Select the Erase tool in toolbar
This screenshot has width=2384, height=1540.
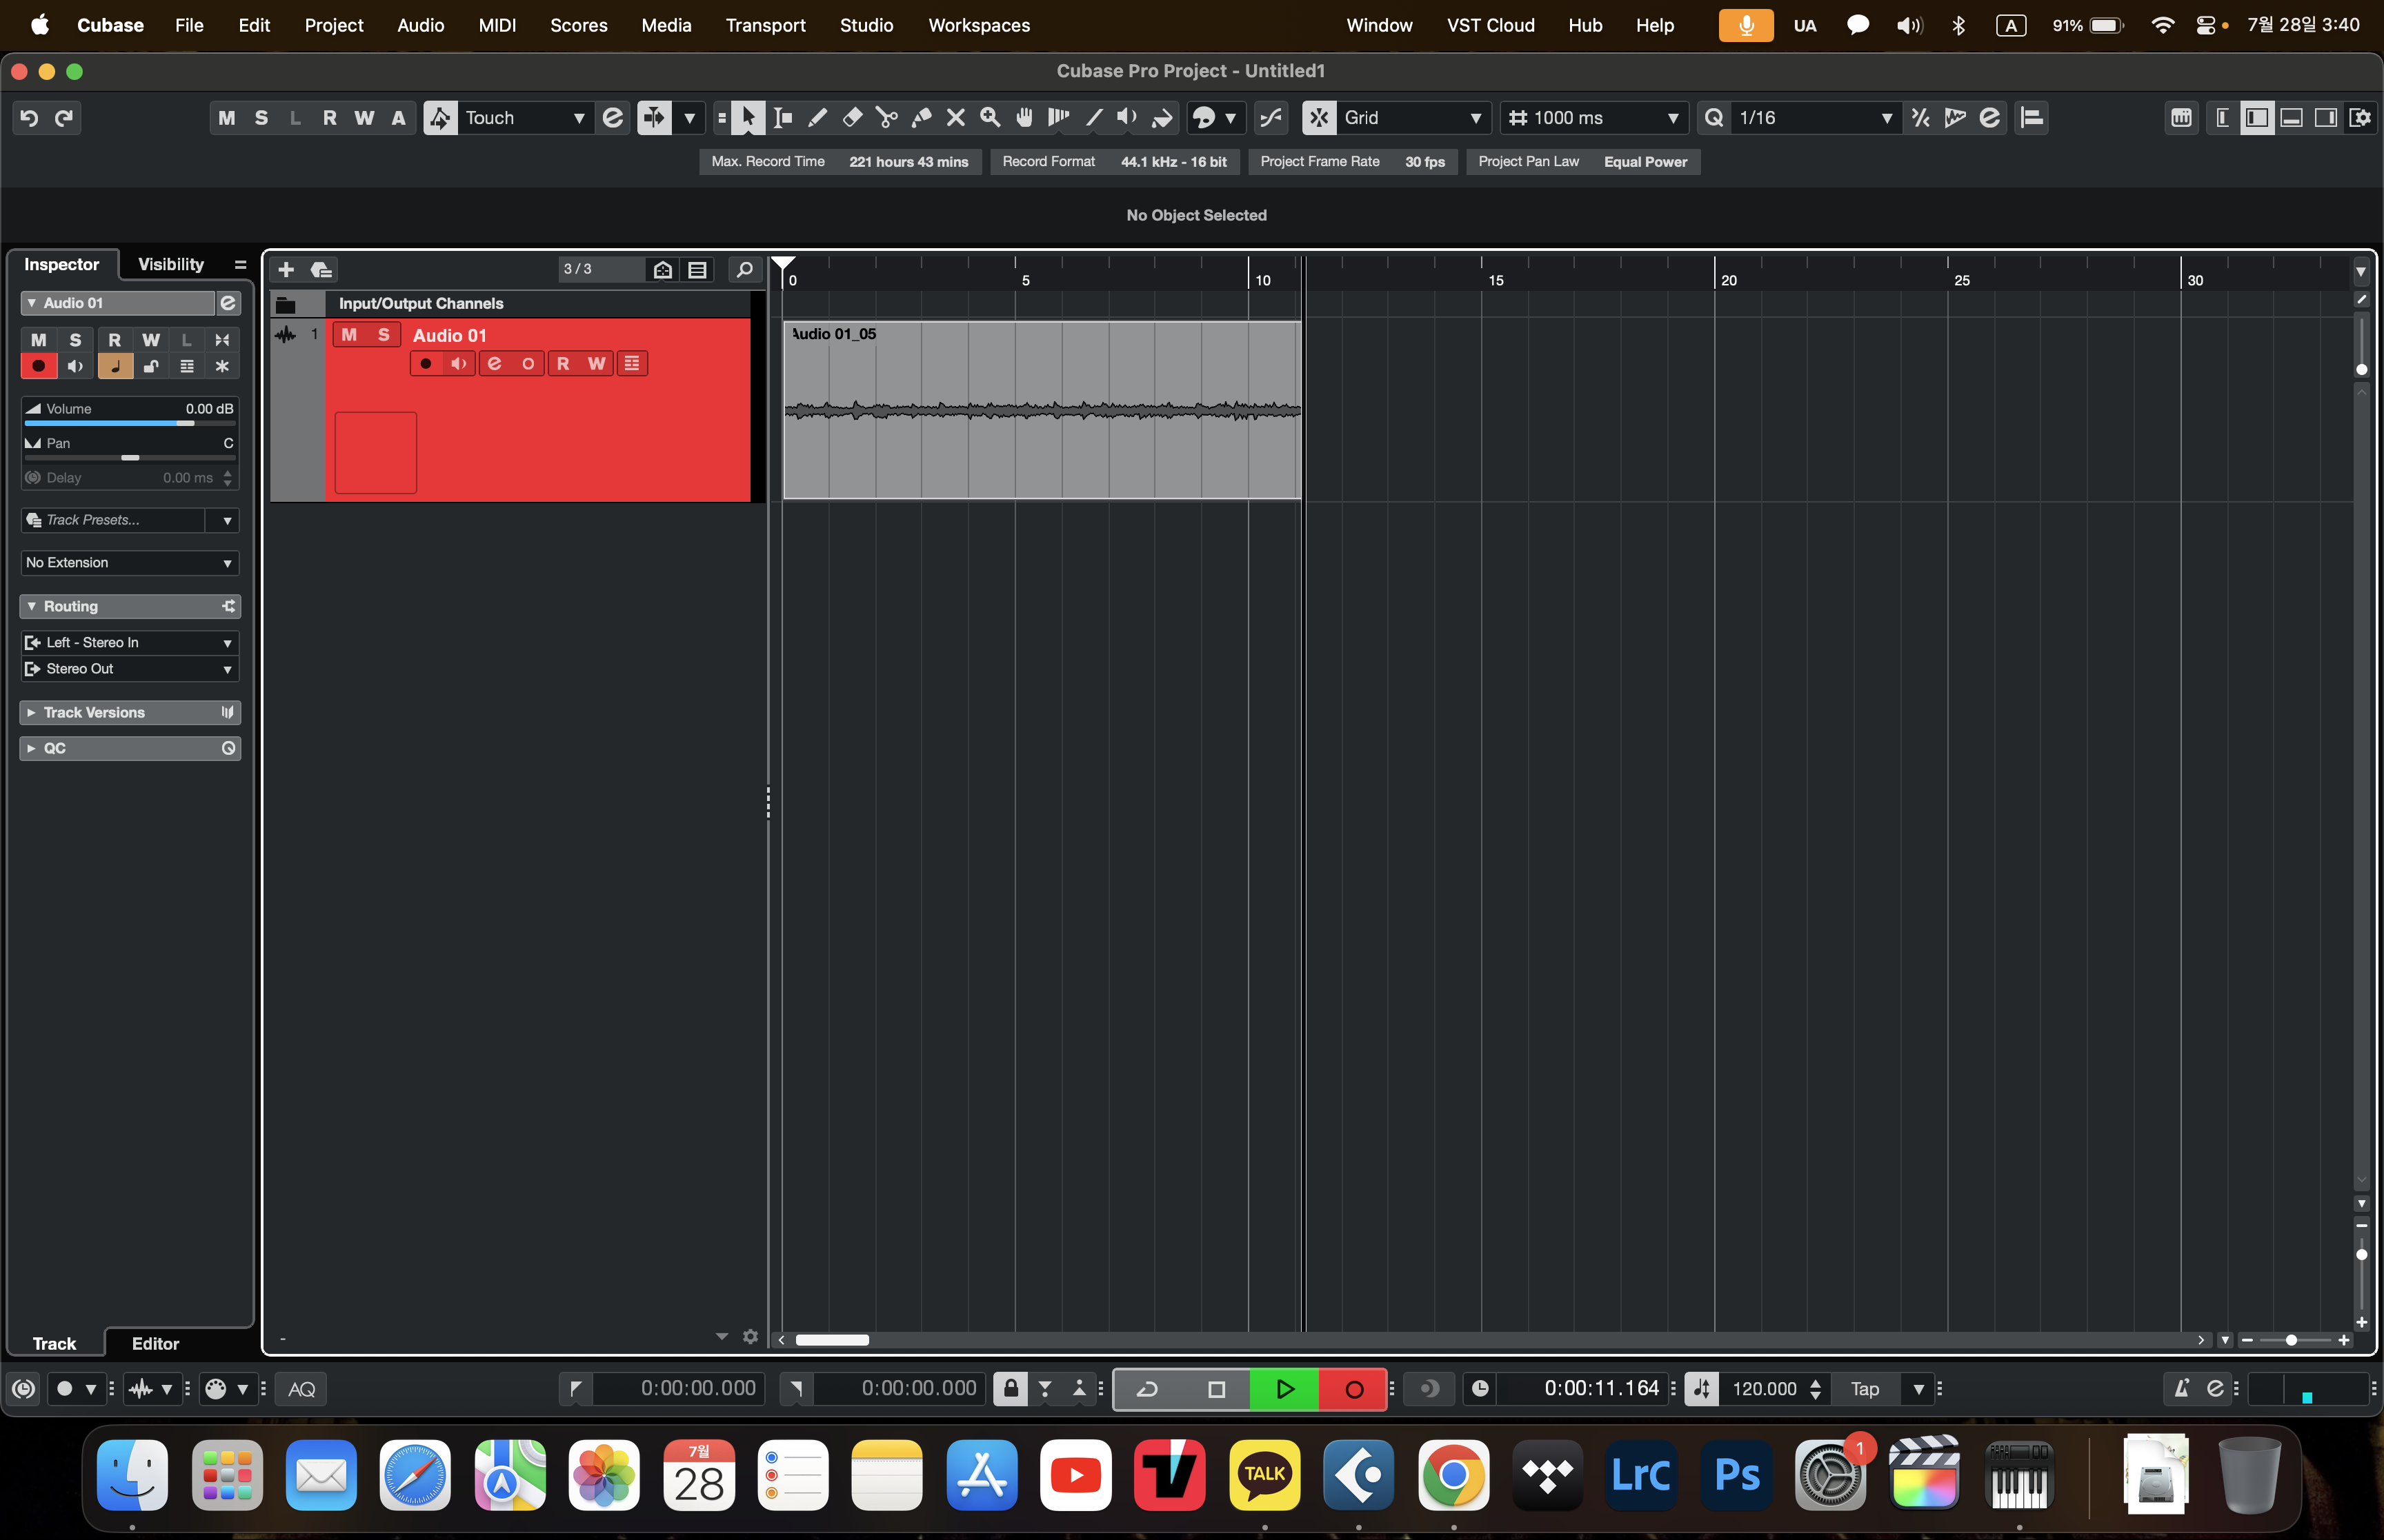(x=853, y=118)
